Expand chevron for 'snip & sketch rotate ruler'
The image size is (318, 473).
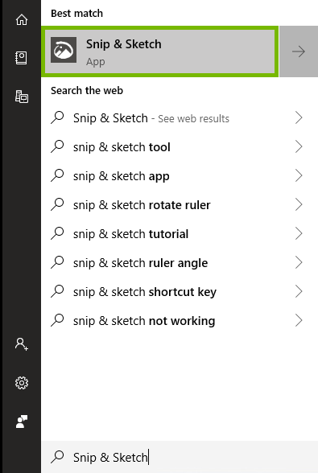point(299,204)
